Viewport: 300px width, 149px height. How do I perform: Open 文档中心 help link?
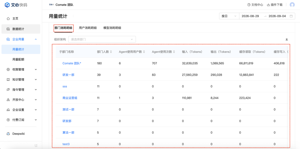(255, 5)
